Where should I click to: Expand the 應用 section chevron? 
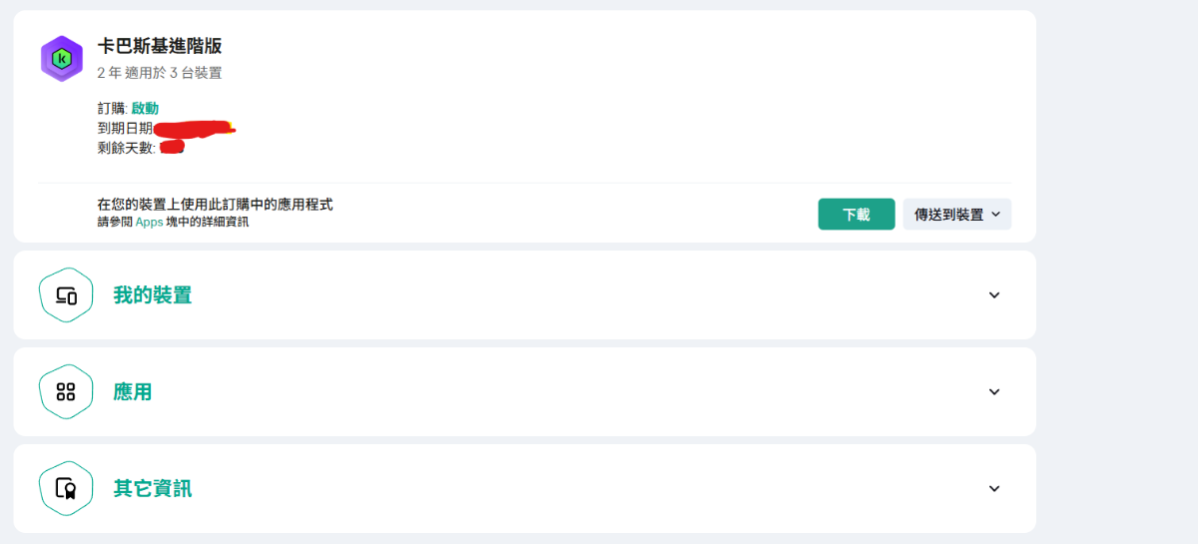point(993,392)
